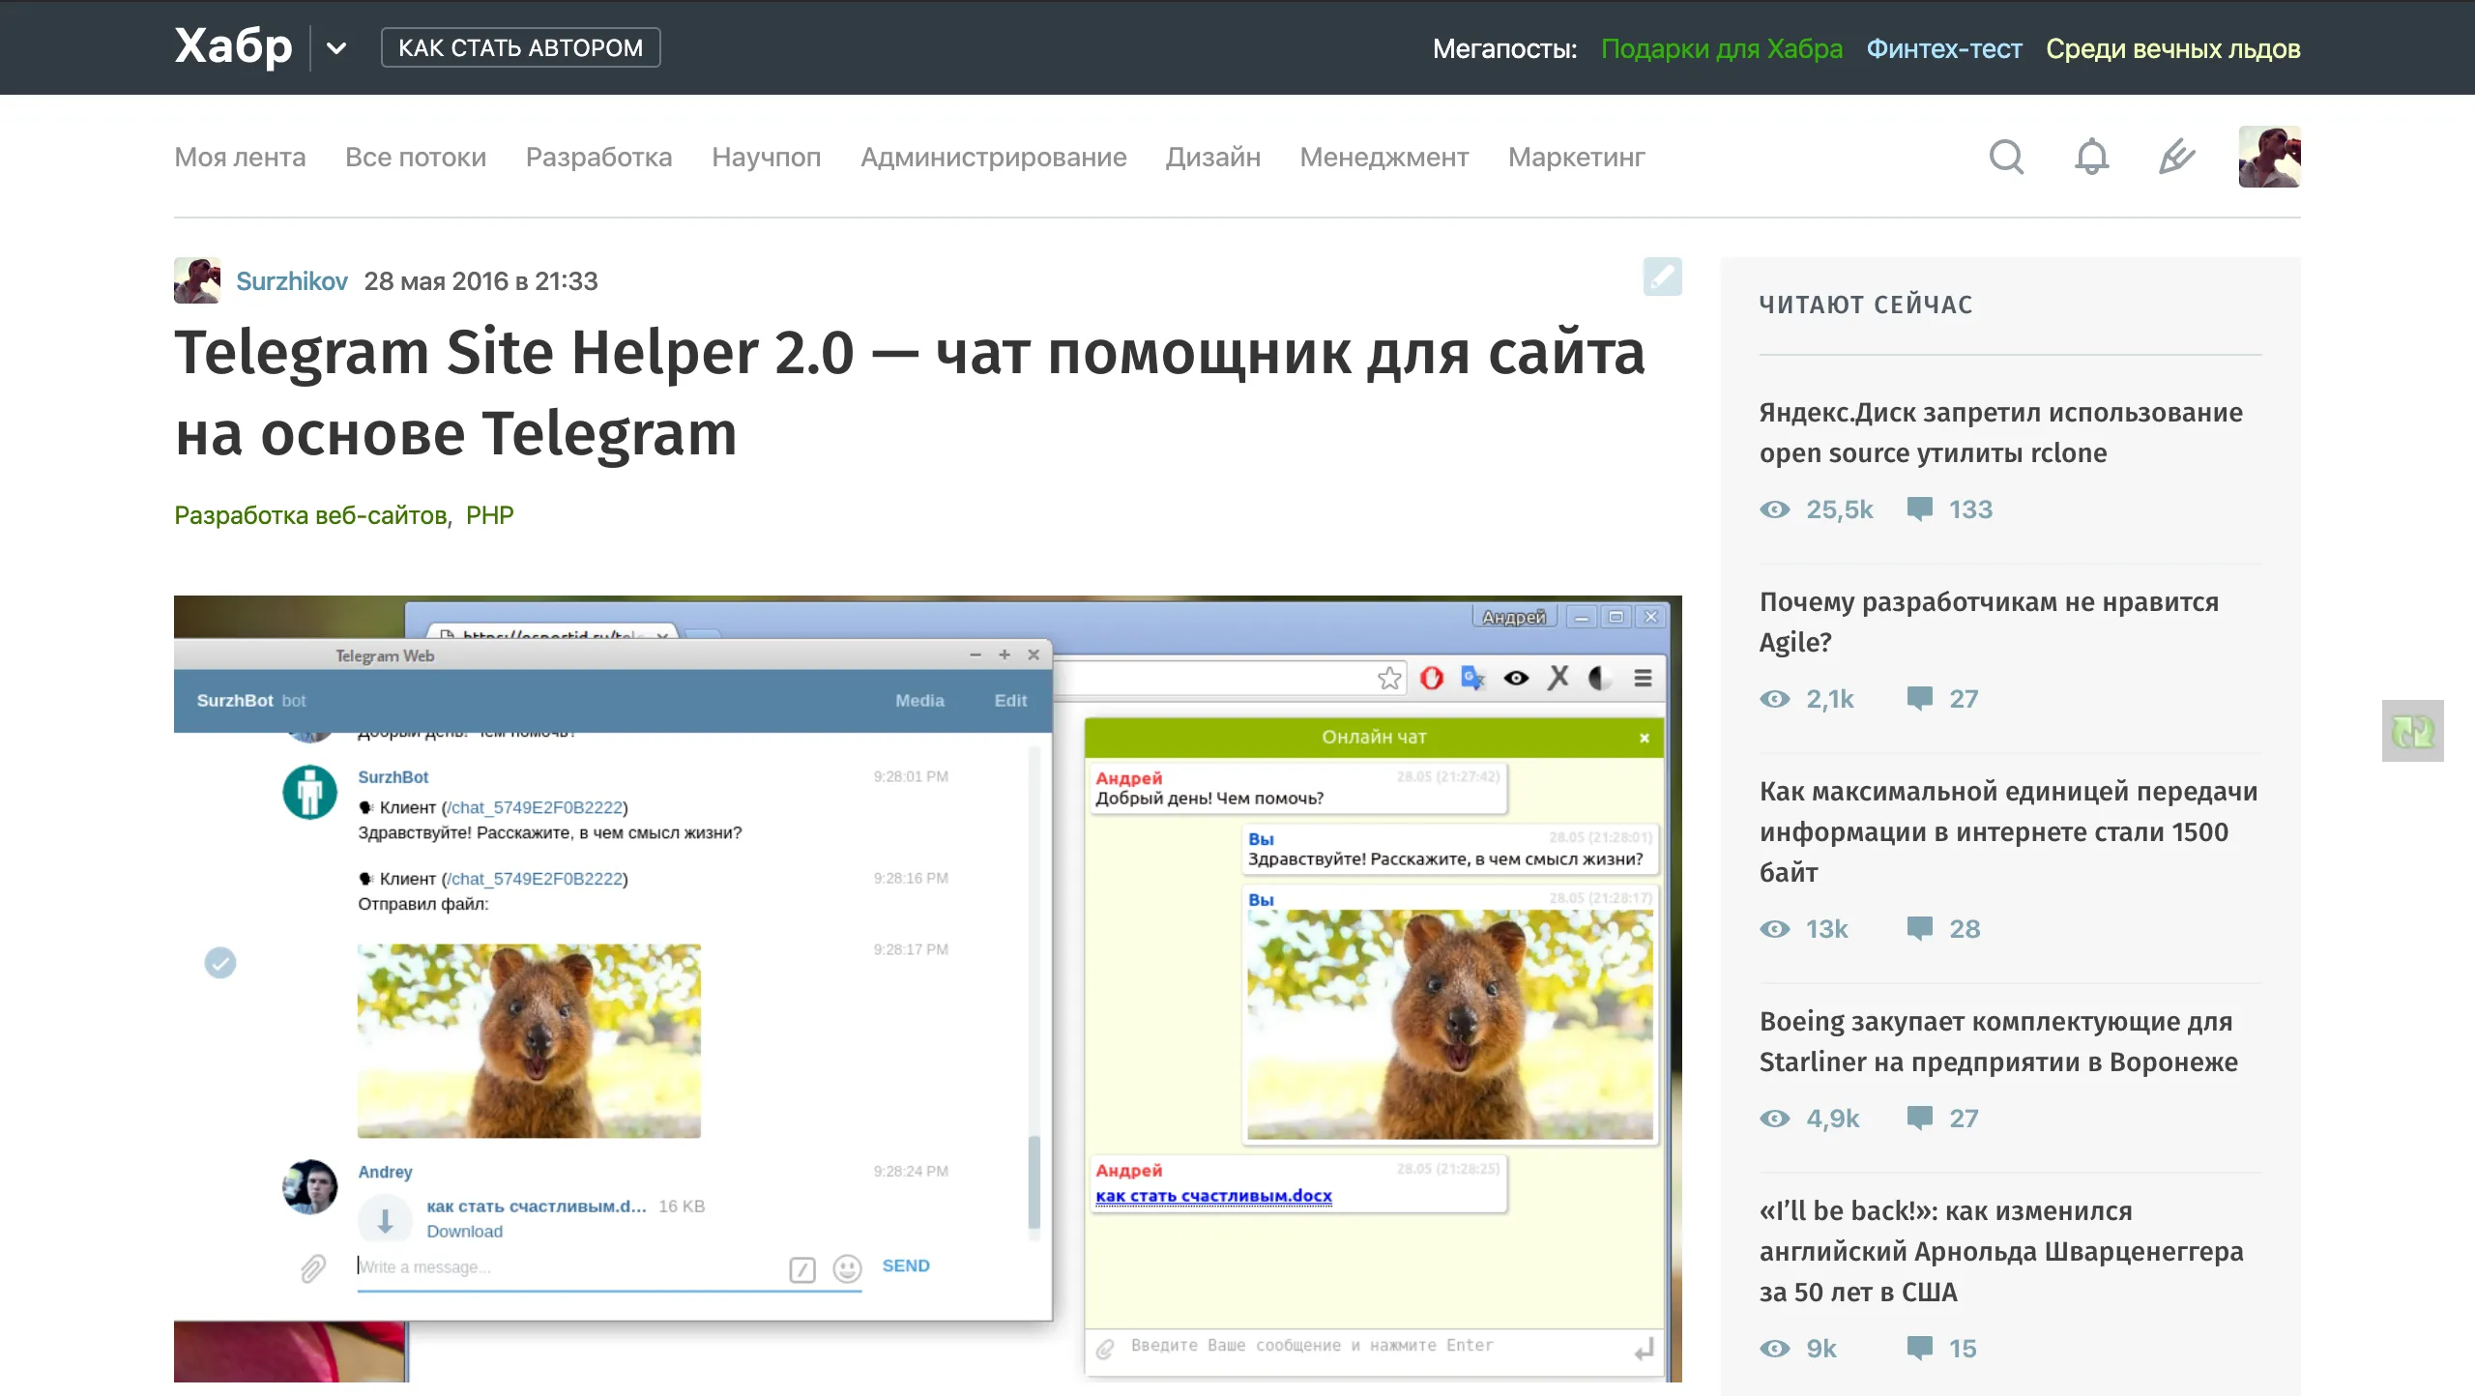Click the PHP tag
This screenshot has width=2475, height=1396.
pyautogui.click(x=491, y=514)
